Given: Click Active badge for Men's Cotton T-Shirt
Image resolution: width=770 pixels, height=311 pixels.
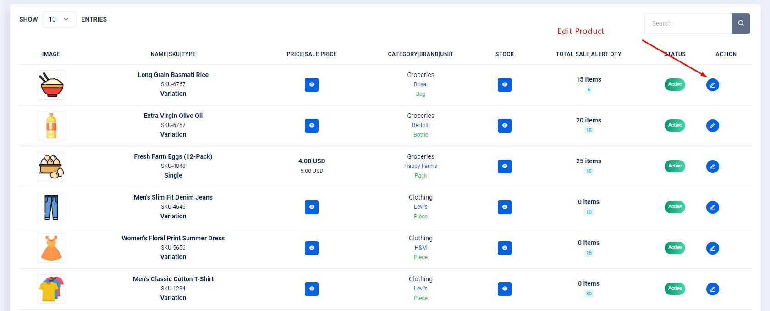Looking at the screenshot, I should pyautogui.click(x=675, y=289).
